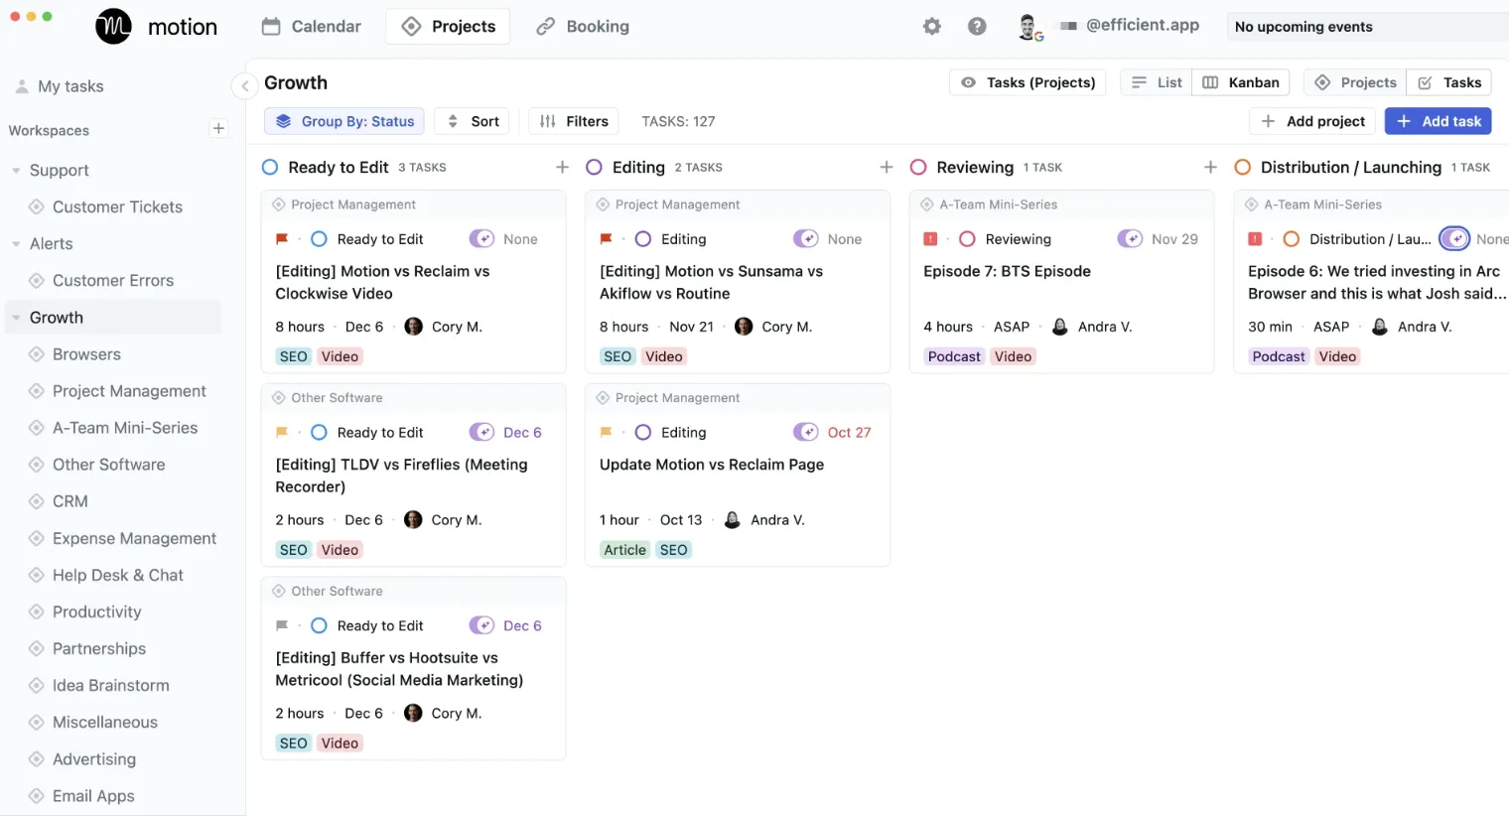
Task: Click the Add task button
Action: [x=1439, y=121]
